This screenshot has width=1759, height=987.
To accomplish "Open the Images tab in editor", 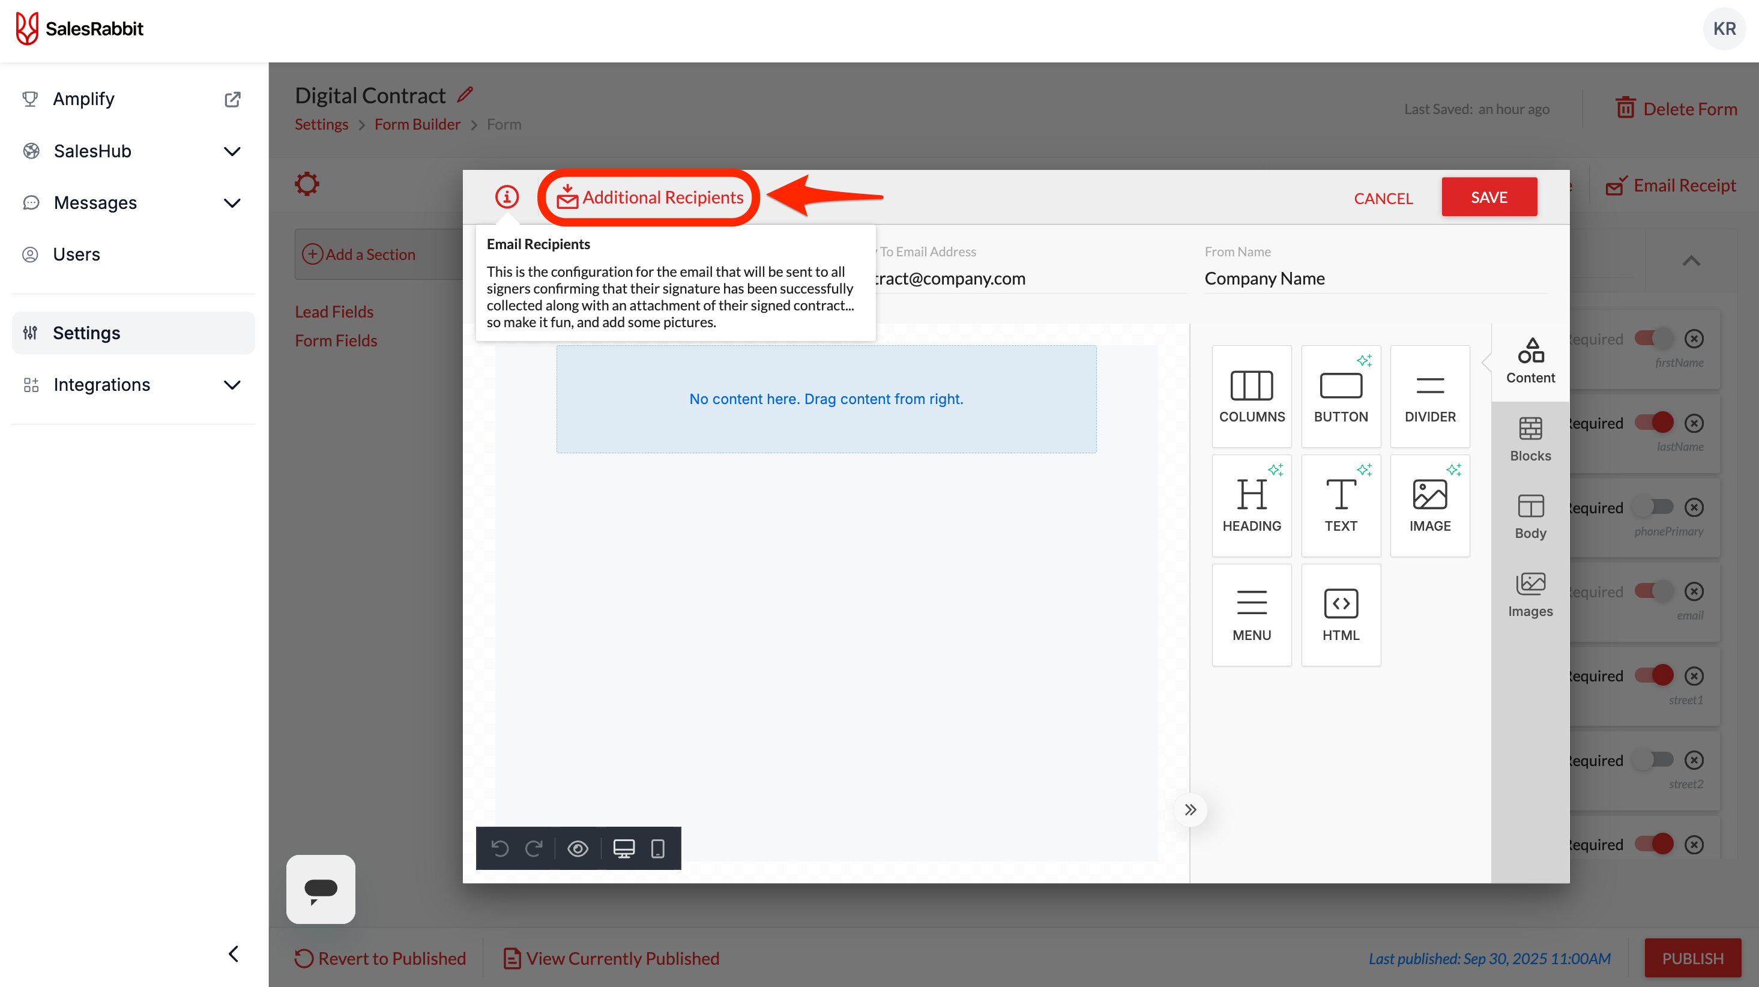I will [x=1530, y=594].
